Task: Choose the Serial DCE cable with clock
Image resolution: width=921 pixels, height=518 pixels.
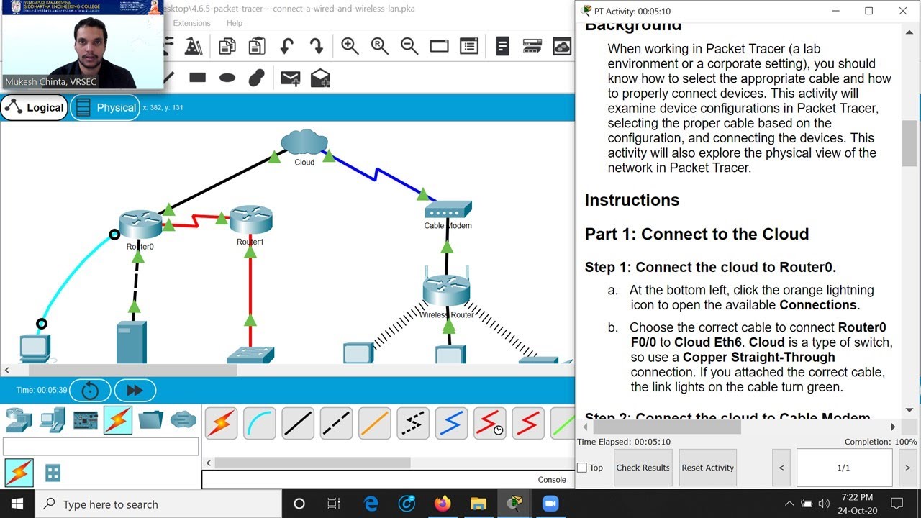Action: [x=489, y=424]
